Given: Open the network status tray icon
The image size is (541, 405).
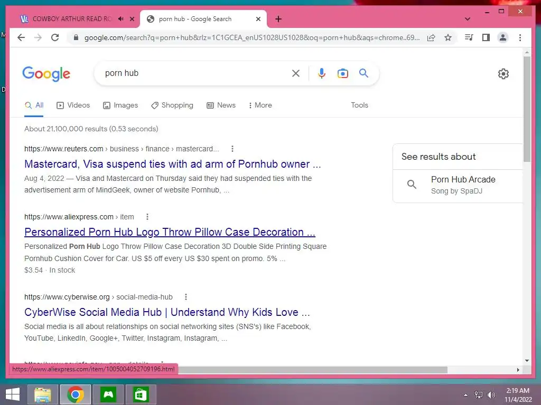Looking at the screenshot, I should tap(478, 395).
